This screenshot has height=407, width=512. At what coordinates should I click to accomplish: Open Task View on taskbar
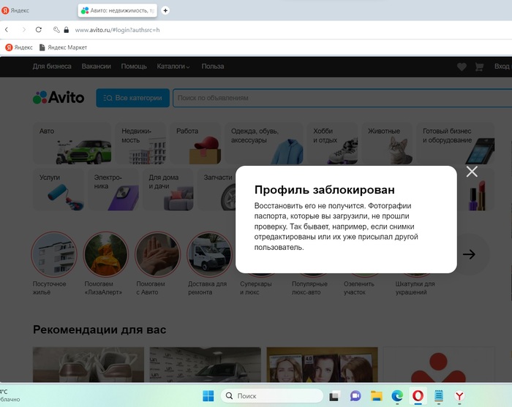[x=334, y=396]
